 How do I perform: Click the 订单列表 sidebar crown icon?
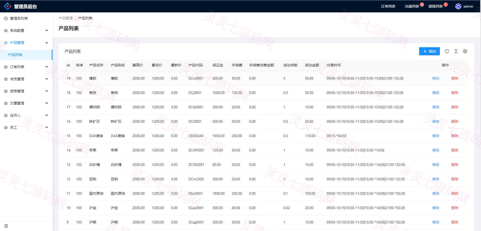[x=6, y=67]
